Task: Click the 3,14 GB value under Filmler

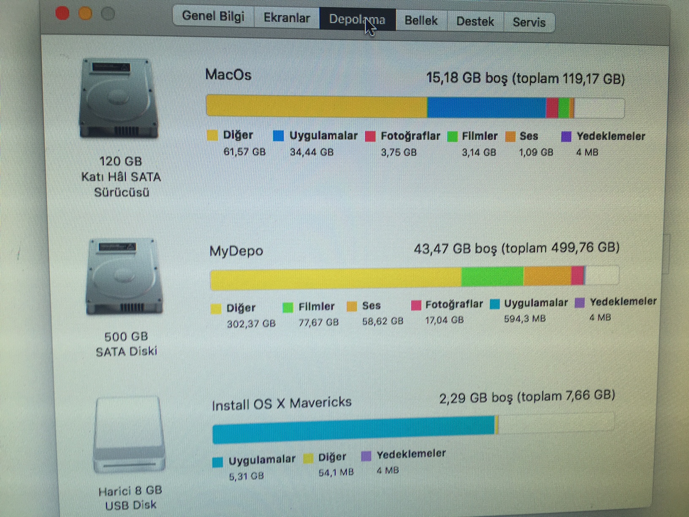Action: coord(479,152)
